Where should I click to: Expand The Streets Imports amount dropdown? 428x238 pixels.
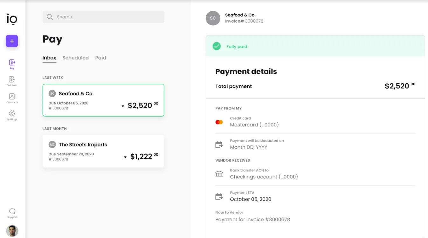[x=125, y=157]
